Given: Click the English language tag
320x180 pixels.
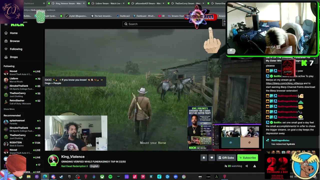Looking at the screenshot, I should tap(94, 166).
